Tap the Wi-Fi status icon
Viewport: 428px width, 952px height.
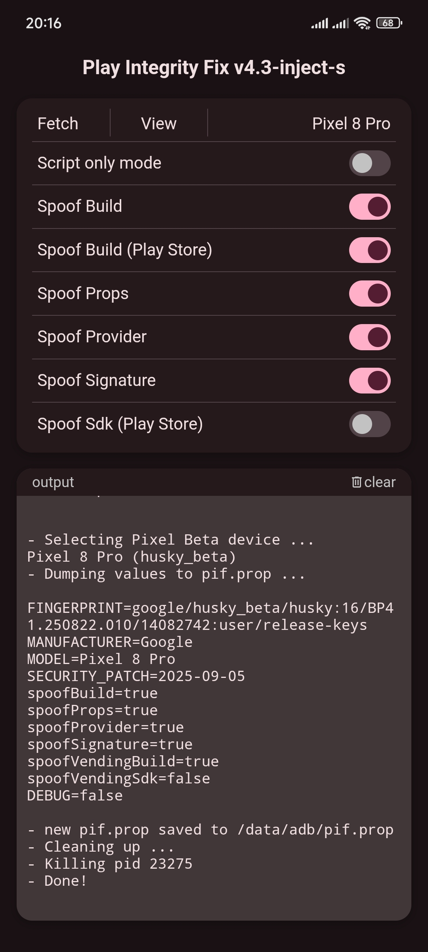pyautogui.click(x=362, y=23)
